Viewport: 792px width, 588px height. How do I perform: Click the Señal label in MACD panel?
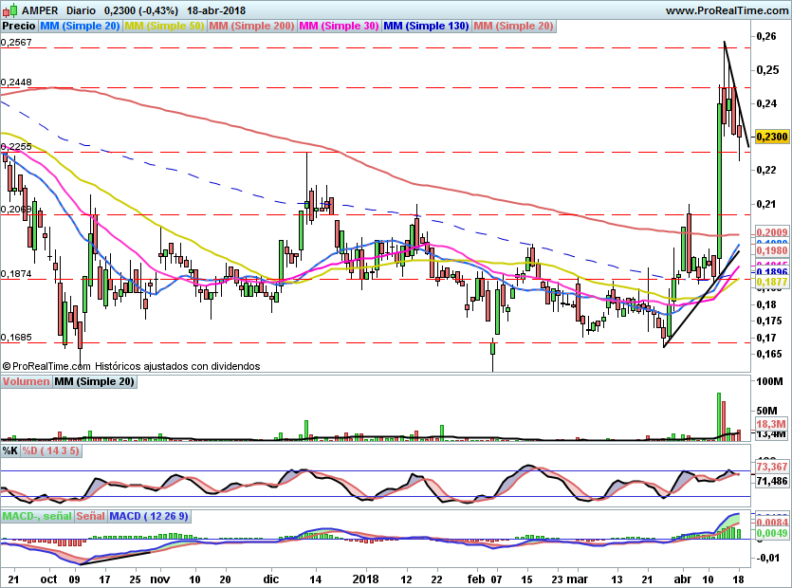(x=91, y=517)
